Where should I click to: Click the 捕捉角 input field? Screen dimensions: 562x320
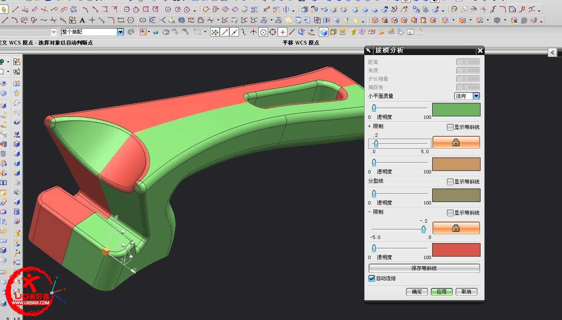[468, 87]
